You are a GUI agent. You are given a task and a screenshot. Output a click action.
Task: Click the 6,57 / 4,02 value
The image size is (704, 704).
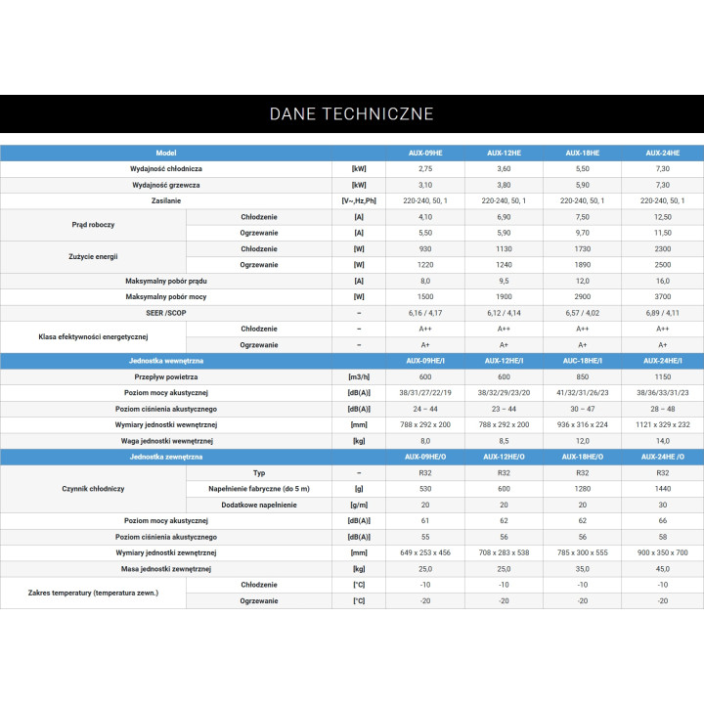pos(583,313)
